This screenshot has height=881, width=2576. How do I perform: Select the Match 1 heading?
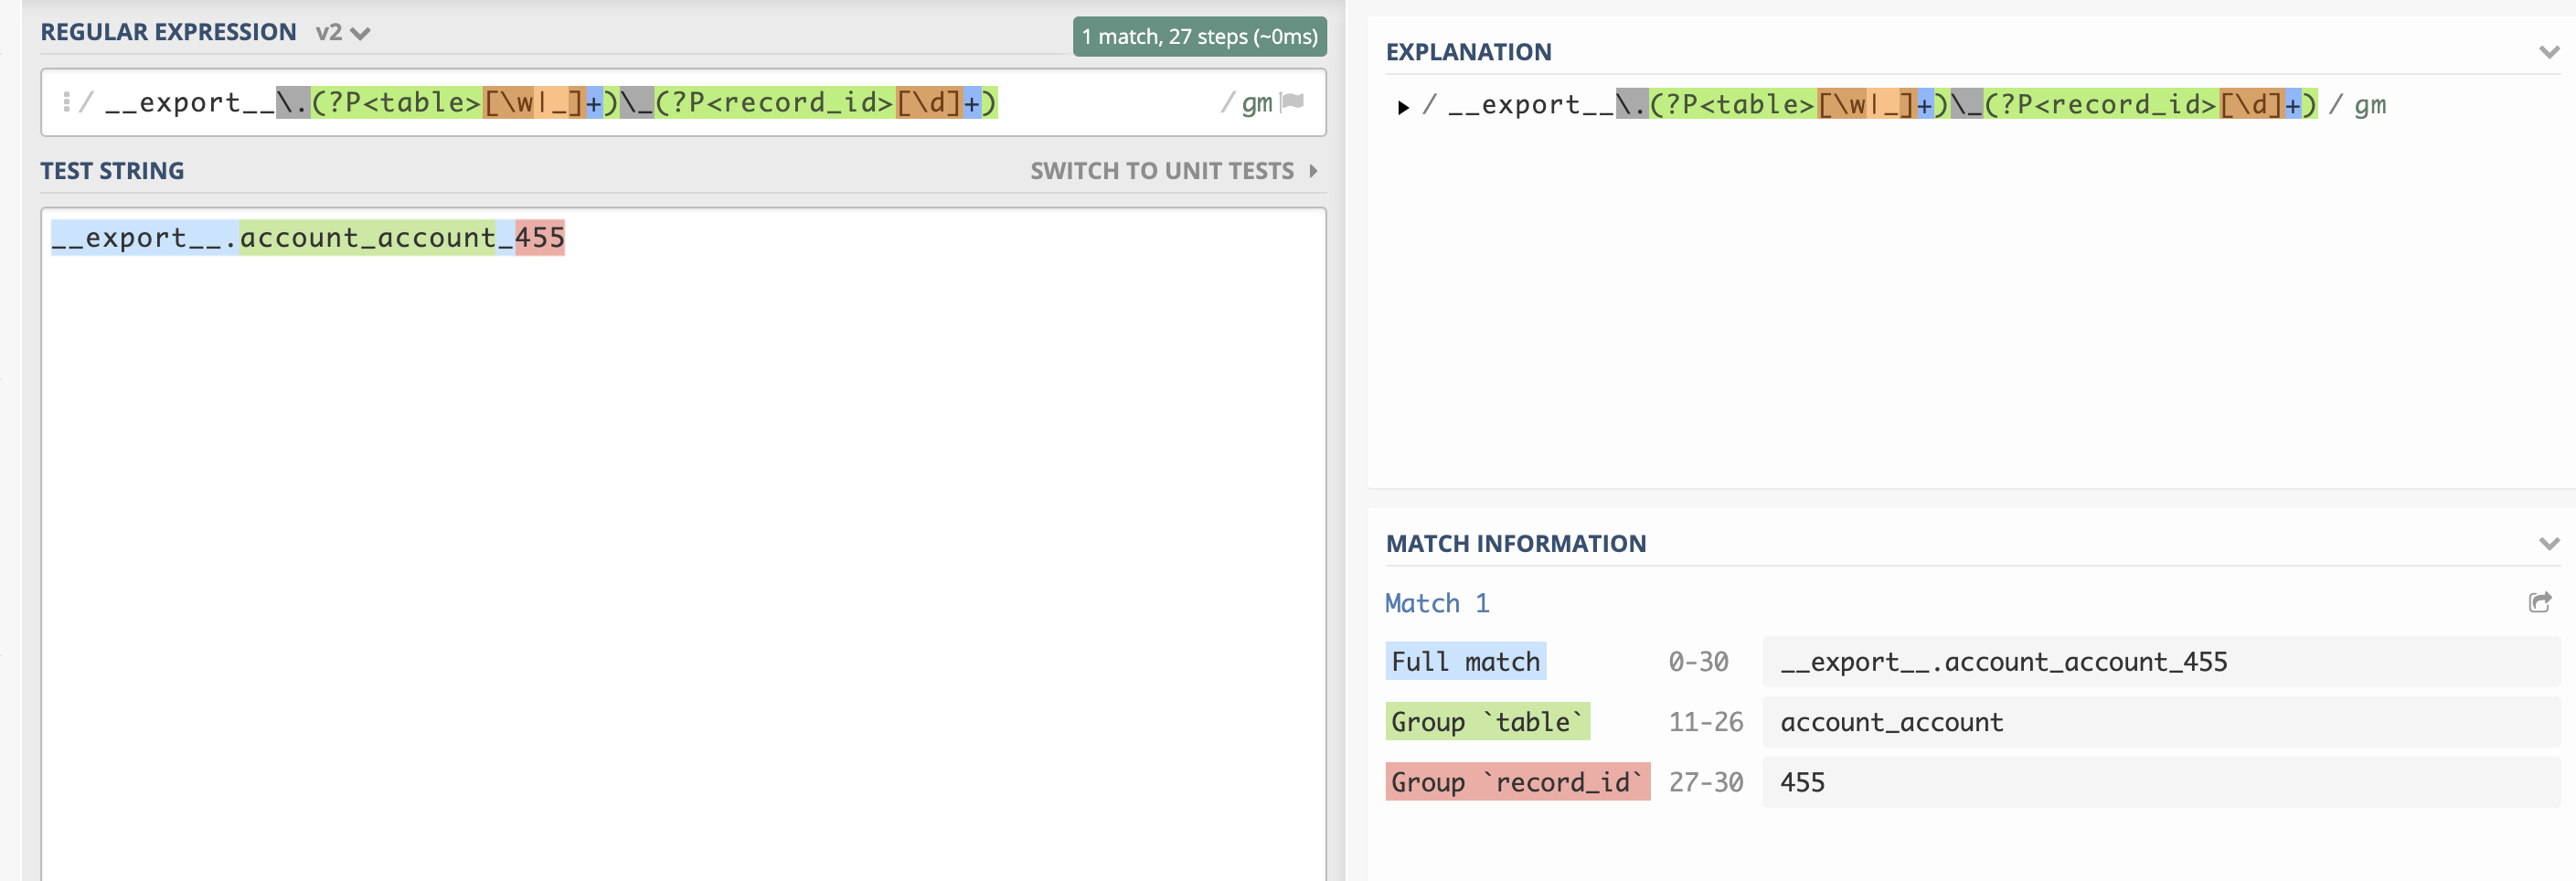click(1436, 602)
